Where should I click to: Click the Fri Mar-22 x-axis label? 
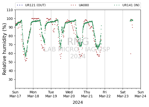pyautogui.click(x=105, y=94)
